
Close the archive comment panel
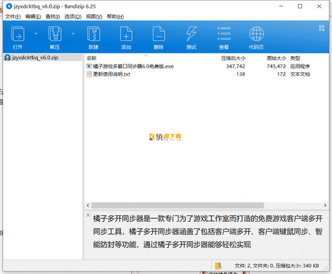[88, 215]
